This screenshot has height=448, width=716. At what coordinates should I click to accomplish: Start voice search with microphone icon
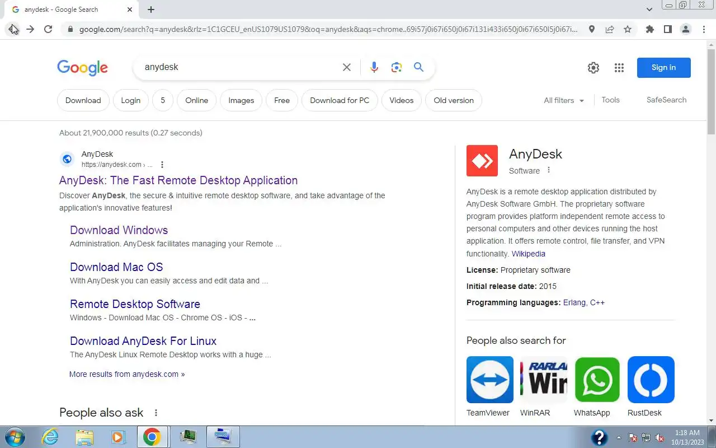(374, 67)
